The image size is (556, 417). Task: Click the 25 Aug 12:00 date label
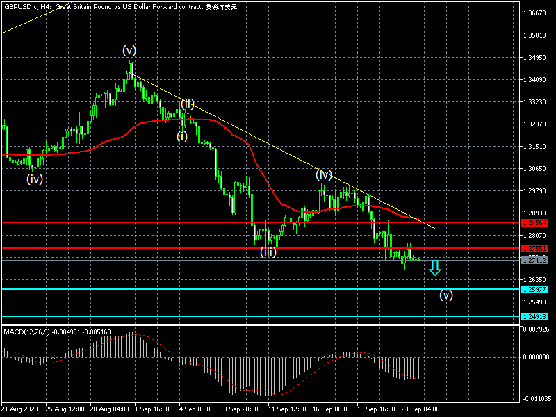click(65, 409)
